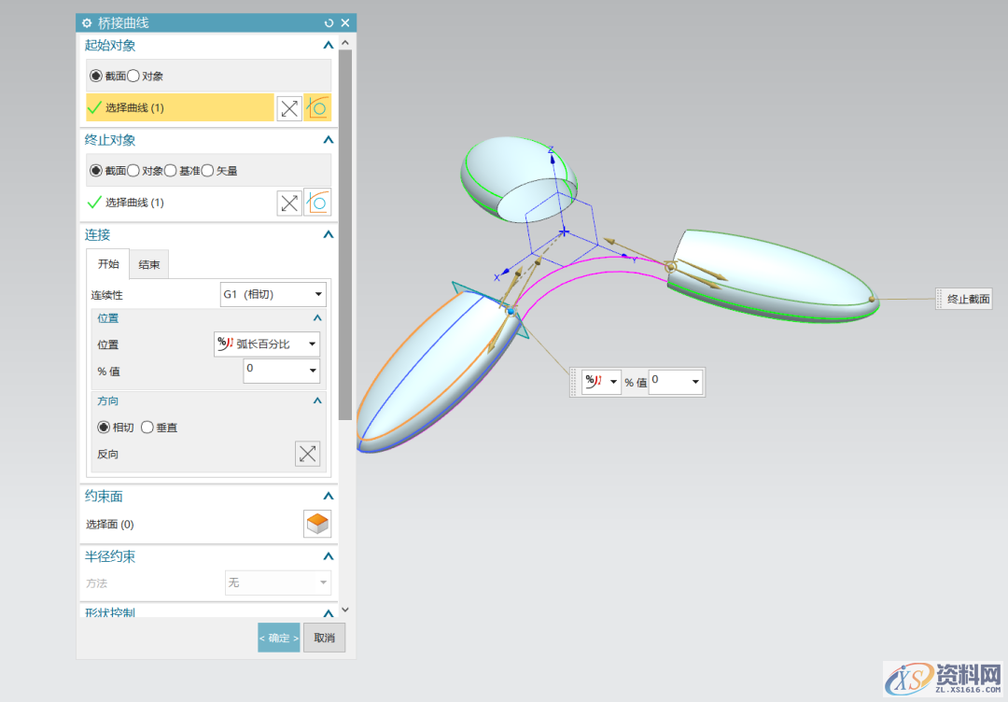Click the 确定 button

[279, 638]
